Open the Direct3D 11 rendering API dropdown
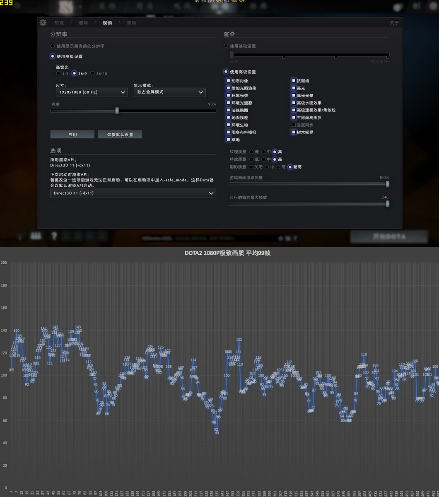 click(133, 193)
